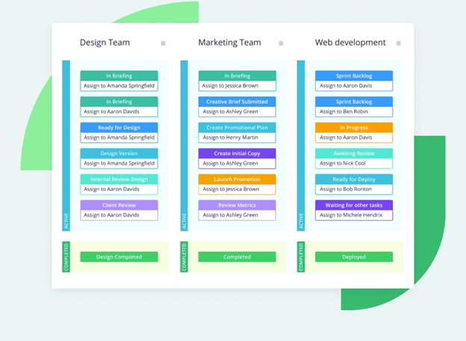466x341 pixels.
Task: Click the Design Completed stage
Action: point(119,257)
